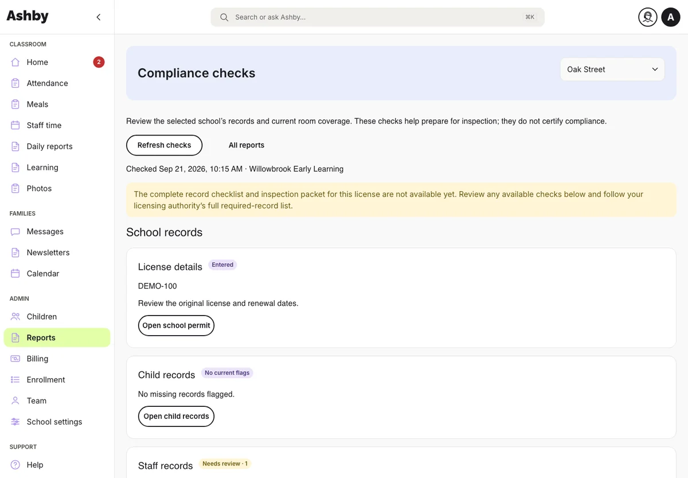Click the No missing records flagged text
Screen dimensions: 688x478
[x=186, y=394]
